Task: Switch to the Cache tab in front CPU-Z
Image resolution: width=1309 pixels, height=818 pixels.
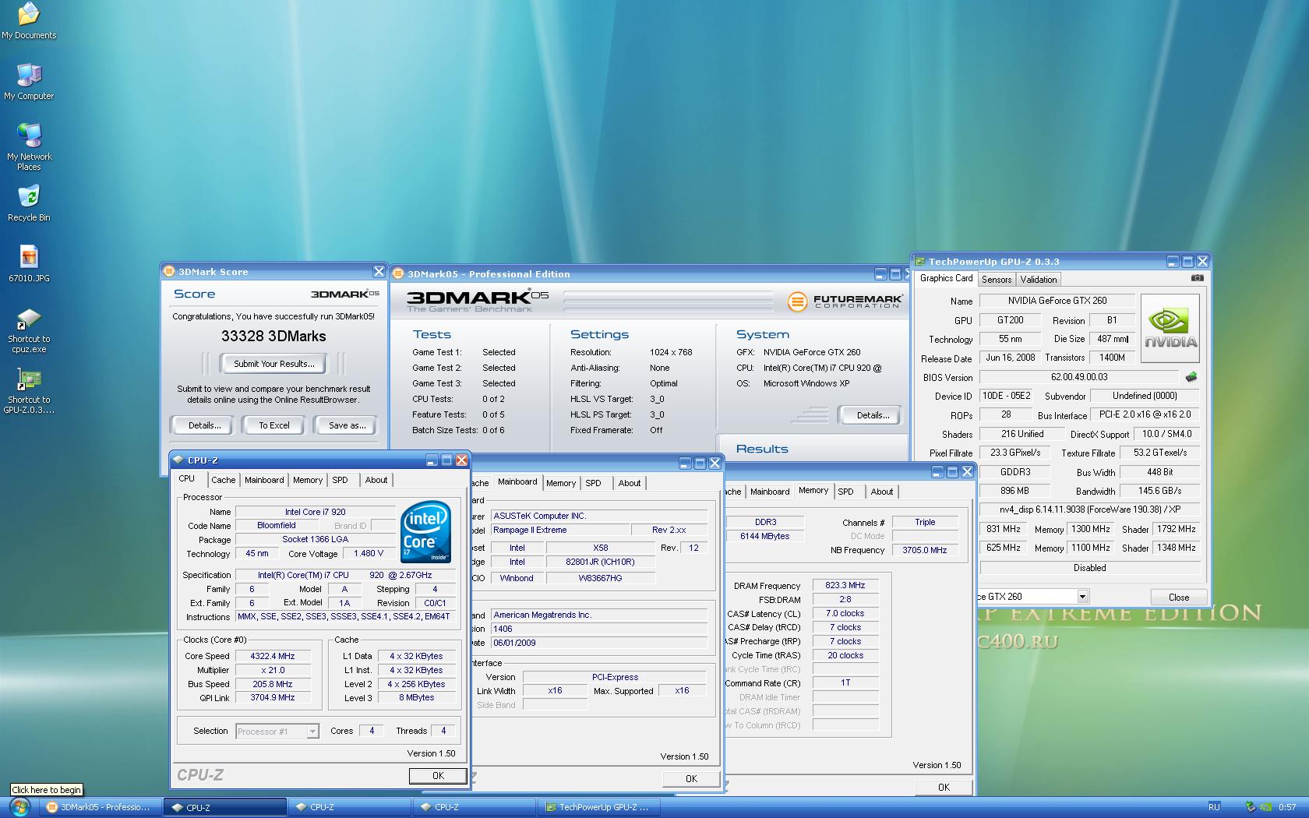Action: pos(223,480)
